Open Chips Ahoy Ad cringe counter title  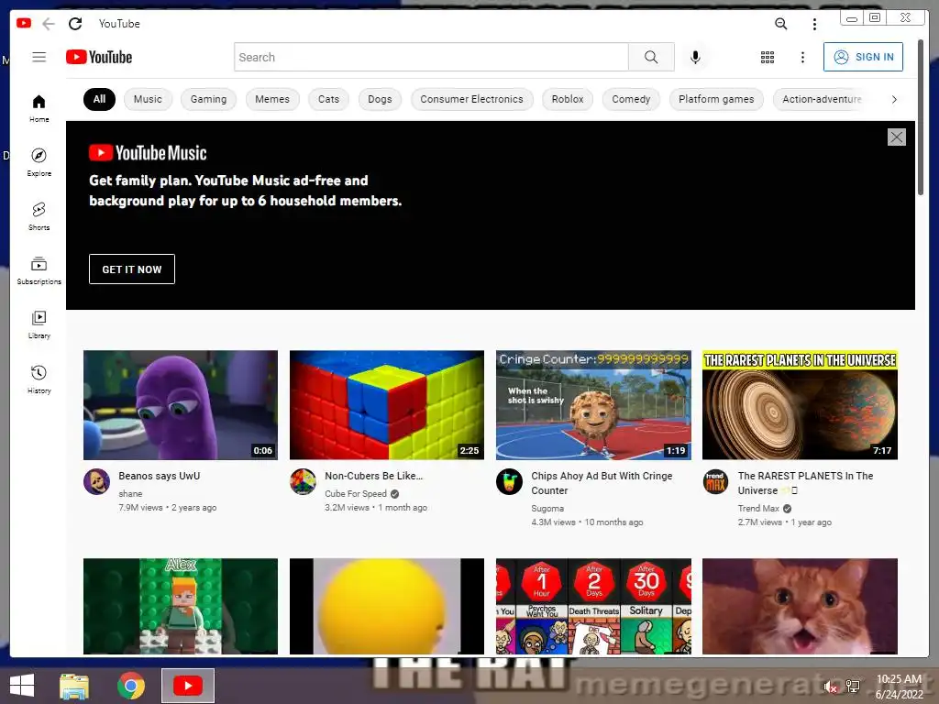[602, 483]
